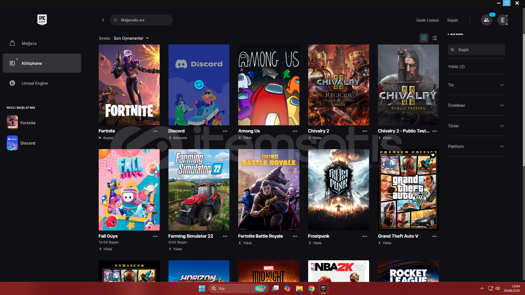Click the Epic Games taskbar icon
Screen dimensions: 525x295
[x=323, y=288]
